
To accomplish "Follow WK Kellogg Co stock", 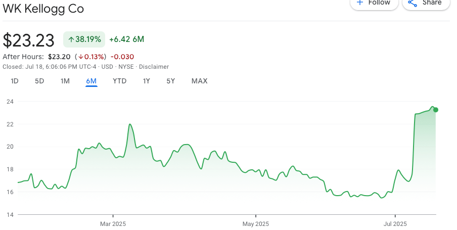I will (374, 3).
